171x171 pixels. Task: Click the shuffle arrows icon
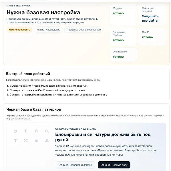point(26,141)
